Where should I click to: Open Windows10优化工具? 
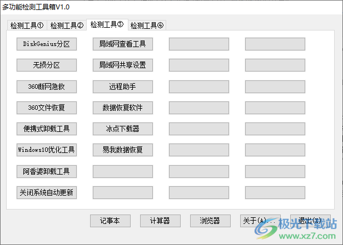tap(47, 150)
